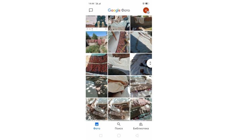Open the white folded blankets photo in fourth row

point(119,87)
